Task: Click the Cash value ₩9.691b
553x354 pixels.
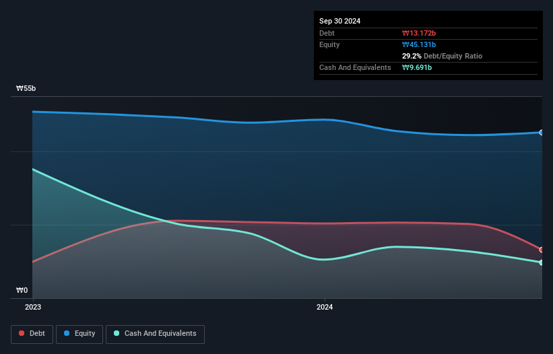Action: (417, 67)
